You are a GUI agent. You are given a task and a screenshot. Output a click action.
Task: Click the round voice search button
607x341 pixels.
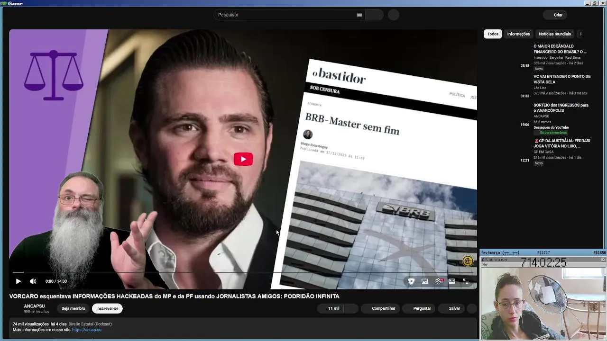click(394, 15)
